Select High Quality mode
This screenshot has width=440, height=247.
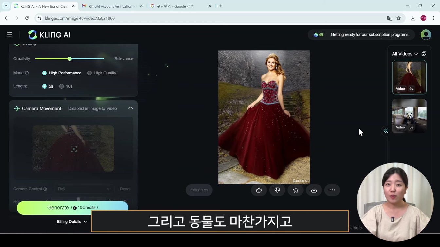pos(101,73)
